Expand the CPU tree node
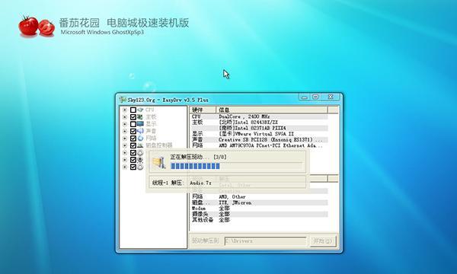 (x=125, y=110)
